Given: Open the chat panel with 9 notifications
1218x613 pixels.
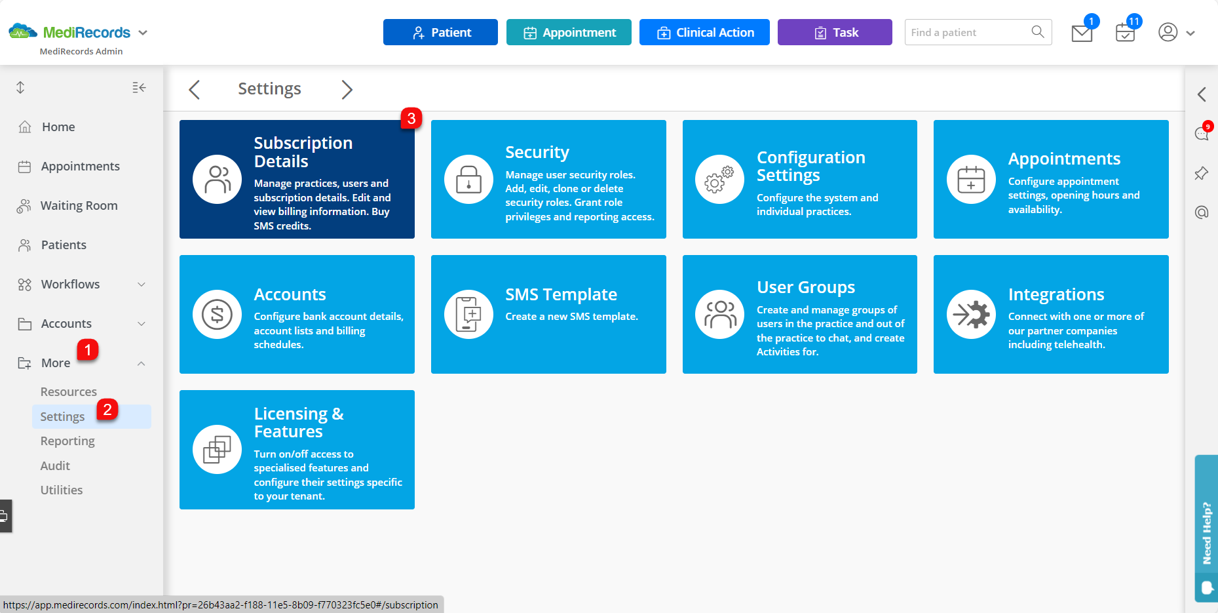Looking at the screenshot, I should point(1201,134).
